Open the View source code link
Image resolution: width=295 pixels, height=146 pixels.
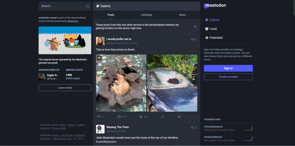pyautogui.click(x=62, y=139)
